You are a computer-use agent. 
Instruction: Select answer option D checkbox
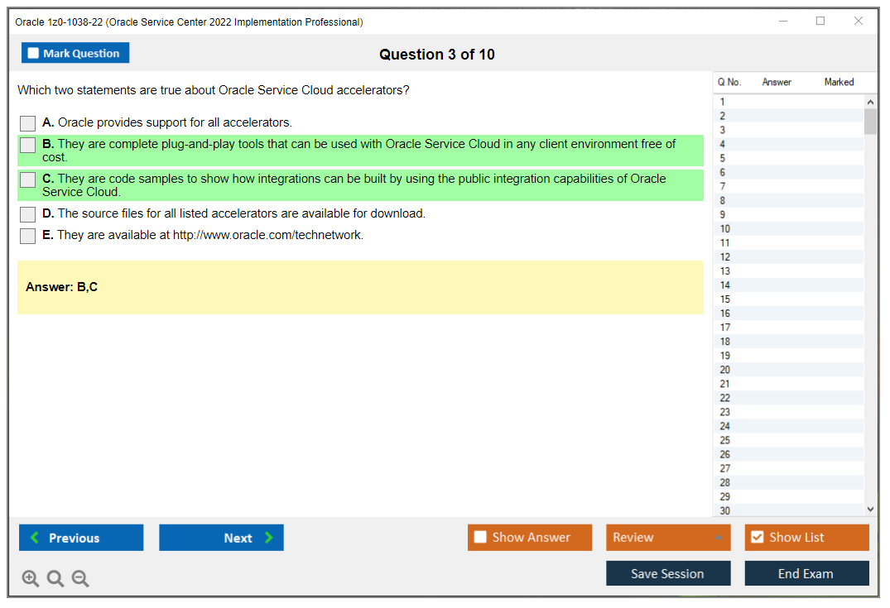click(28, 214)
